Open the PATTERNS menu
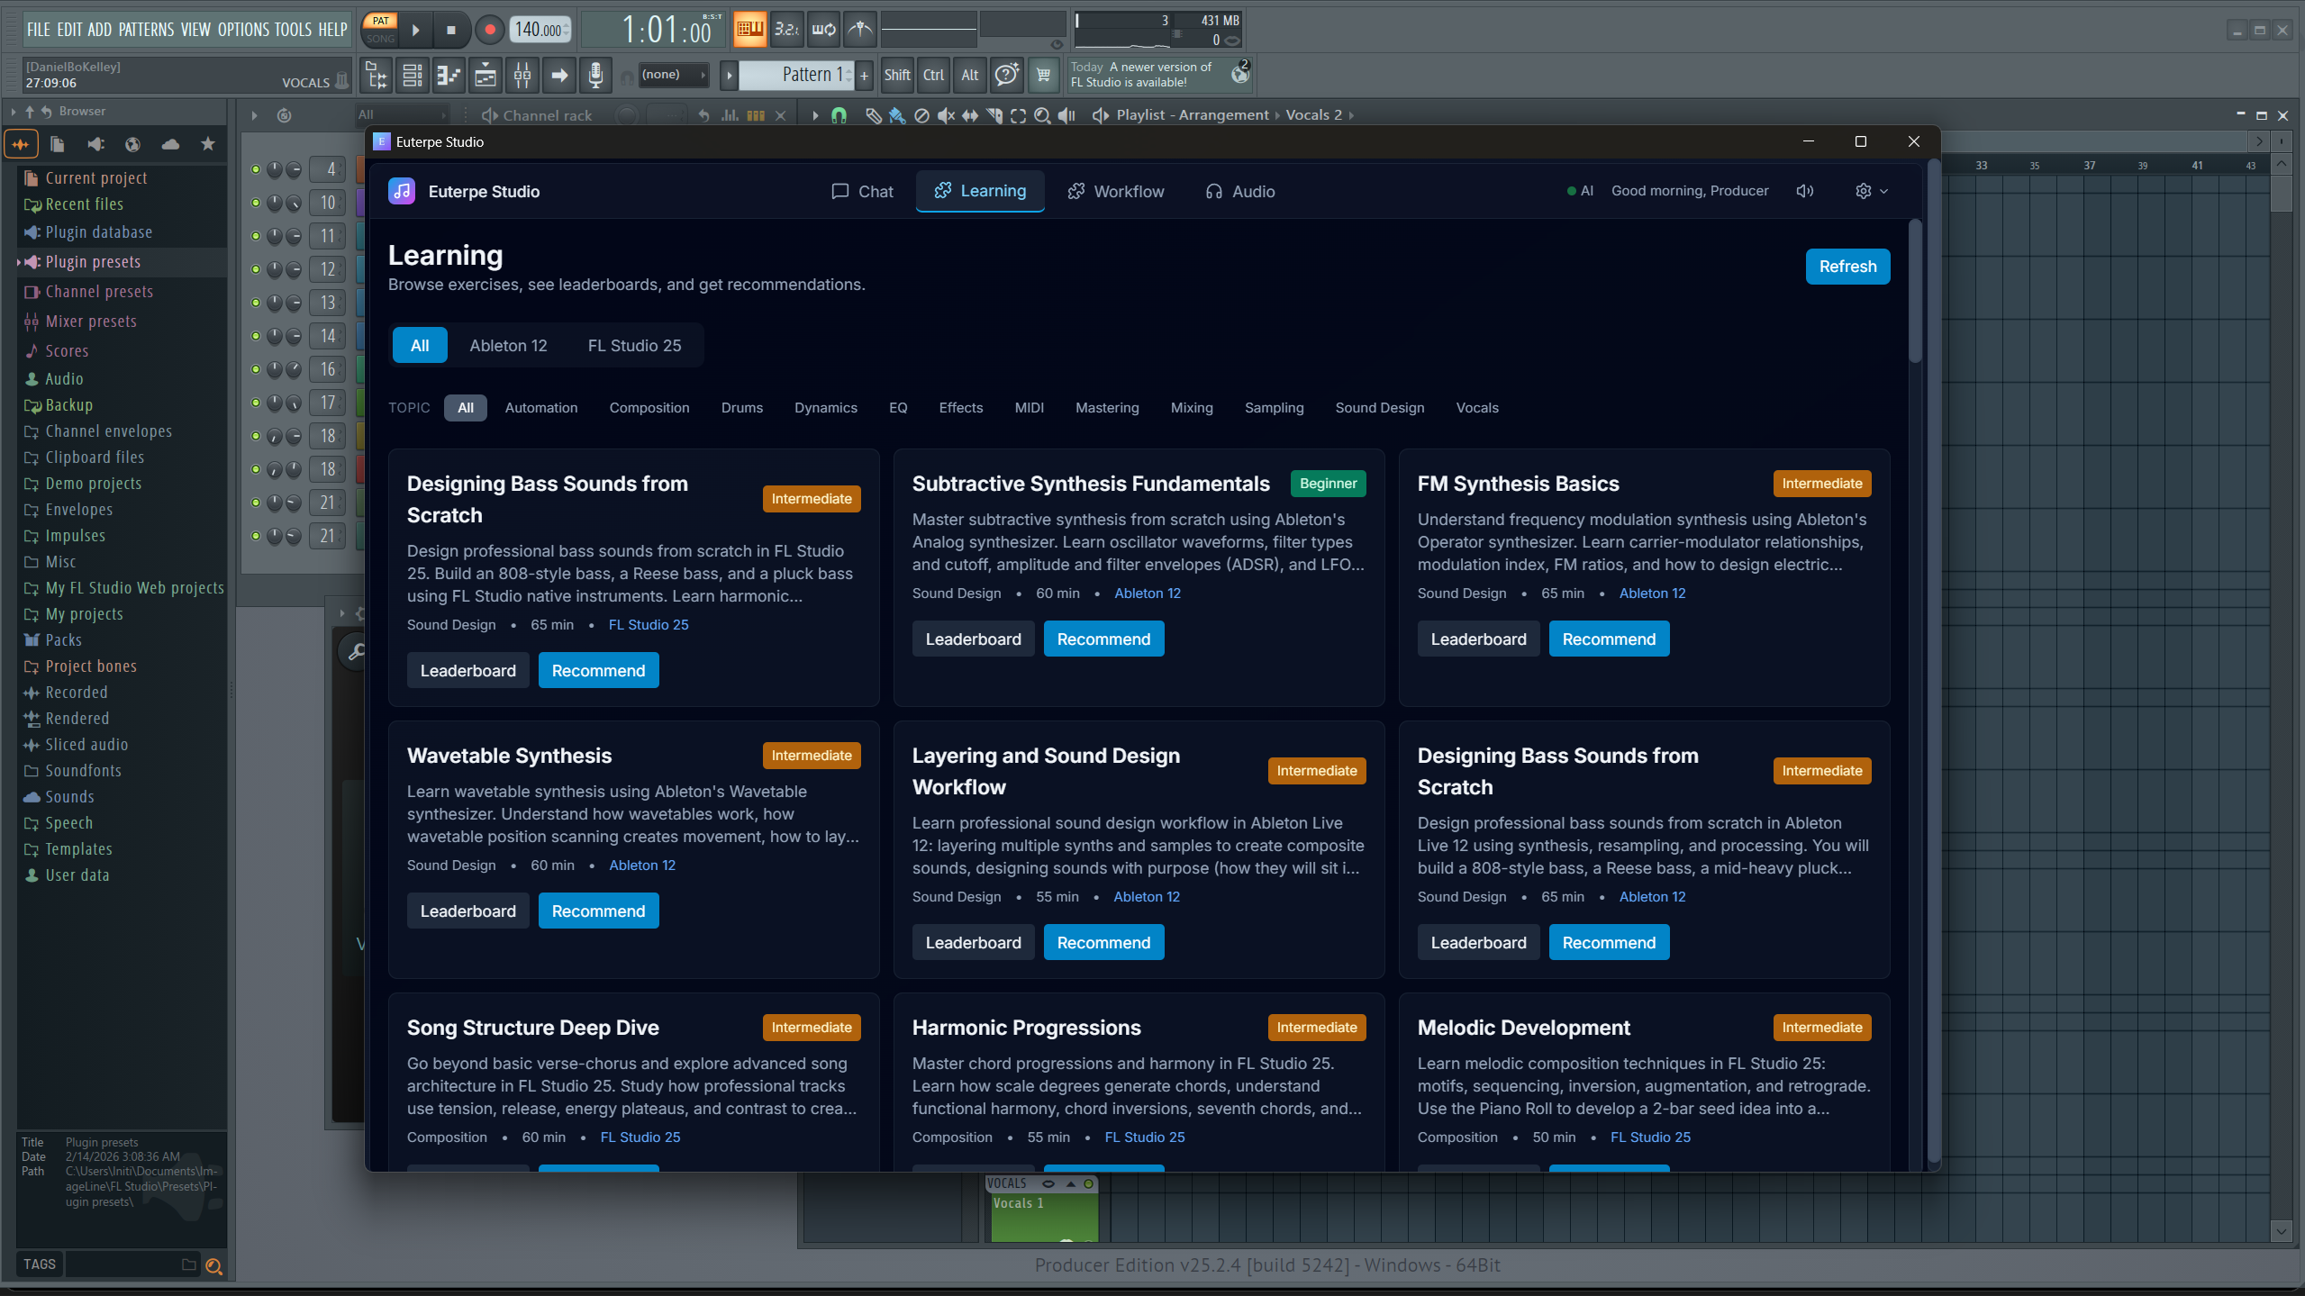2305x1296 pixels. point(146,30)
